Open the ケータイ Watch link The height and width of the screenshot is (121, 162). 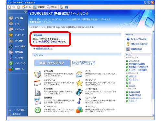tap(134, 92)
